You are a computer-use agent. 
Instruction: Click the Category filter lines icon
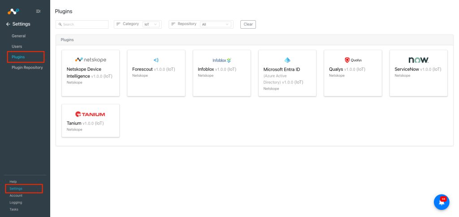(118, 24)
